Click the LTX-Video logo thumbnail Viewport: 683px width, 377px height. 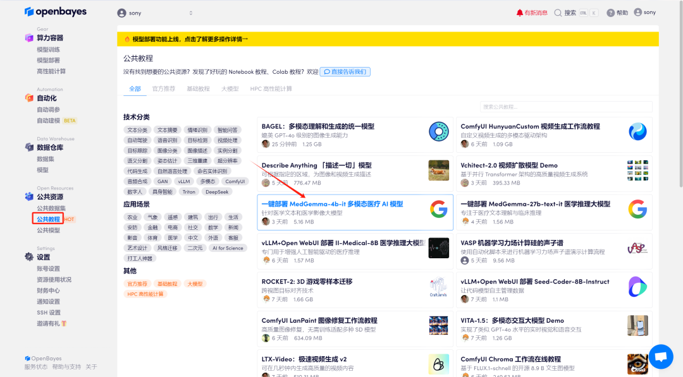(x=439, y=364)
